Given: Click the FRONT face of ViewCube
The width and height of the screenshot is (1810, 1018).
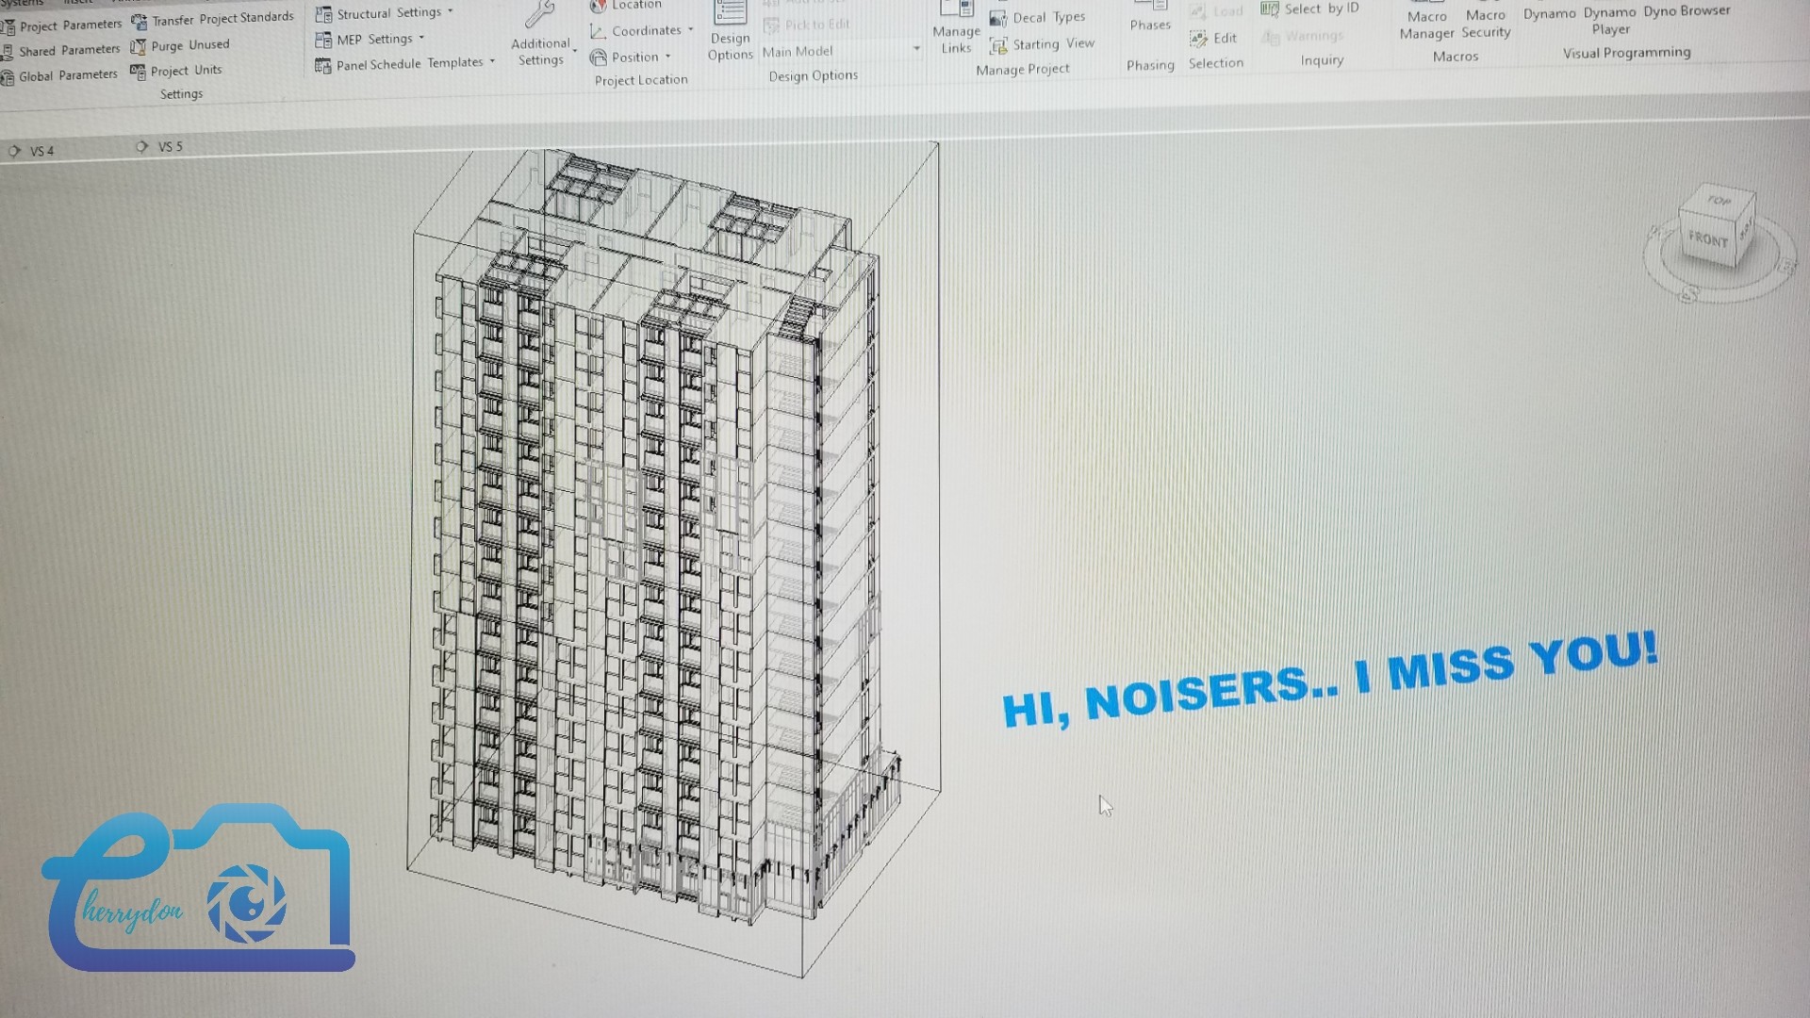Looking at the screenshot, I should tap(1708, 240).
